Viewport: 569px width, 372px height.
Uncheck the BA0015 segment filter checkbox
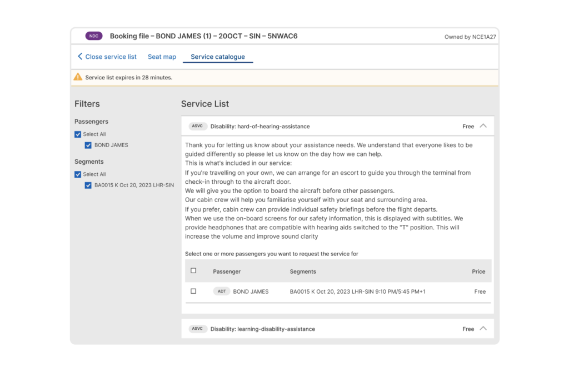pyautogui.click(x=88, y=185)
